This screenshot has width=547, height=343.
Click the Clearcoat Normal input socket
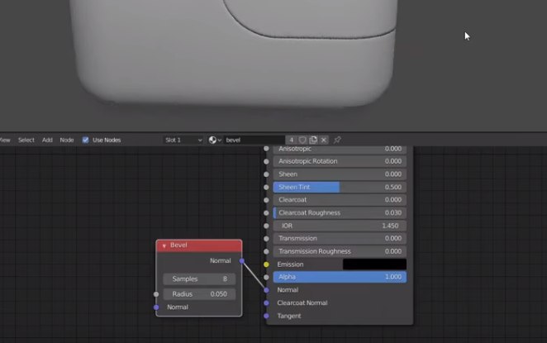(266, 303)
